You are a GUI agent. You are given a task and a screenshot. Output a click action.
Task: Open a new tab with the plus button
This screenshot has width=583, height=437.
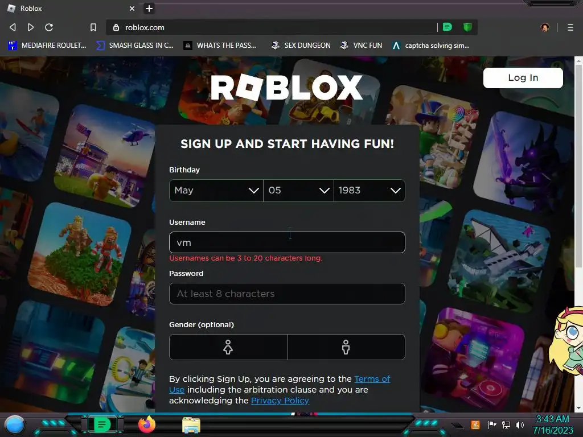(x=149, y=8)
